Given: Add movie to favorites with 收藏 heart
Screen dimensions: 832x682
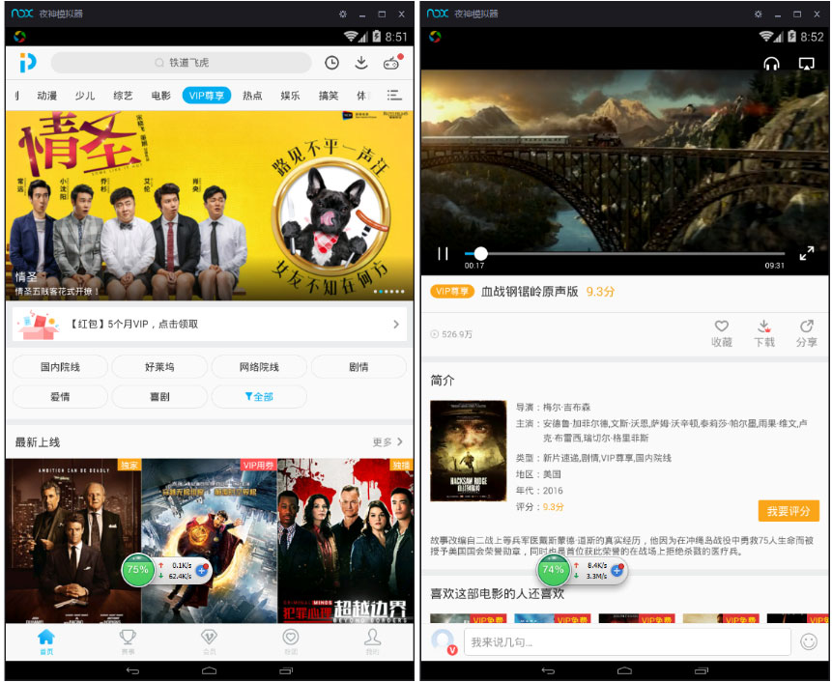Looking at the screenshot, I should [722, 333].
